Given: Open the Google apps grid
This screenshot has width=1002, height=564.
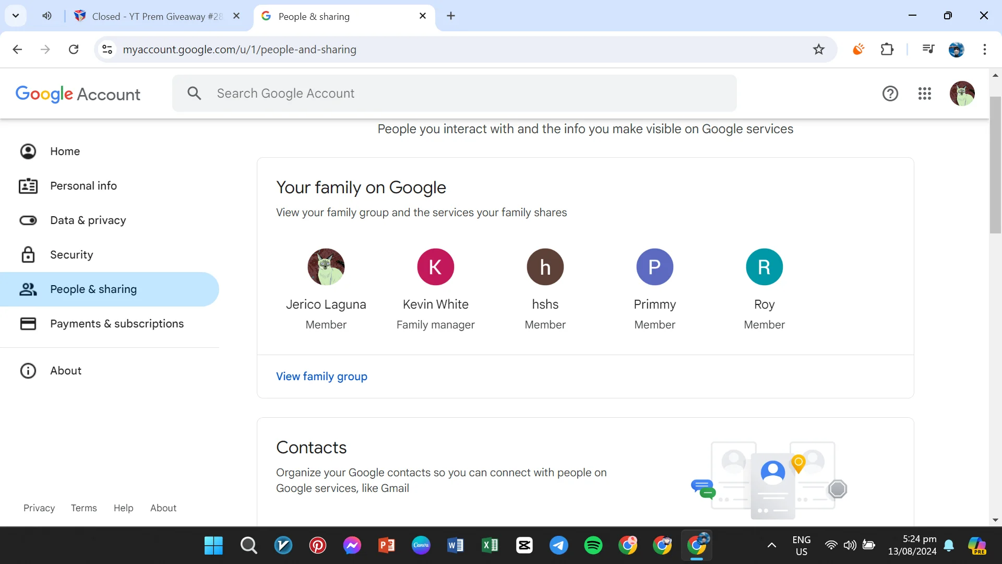Looking at the screenshot, I should click(925, 93).
